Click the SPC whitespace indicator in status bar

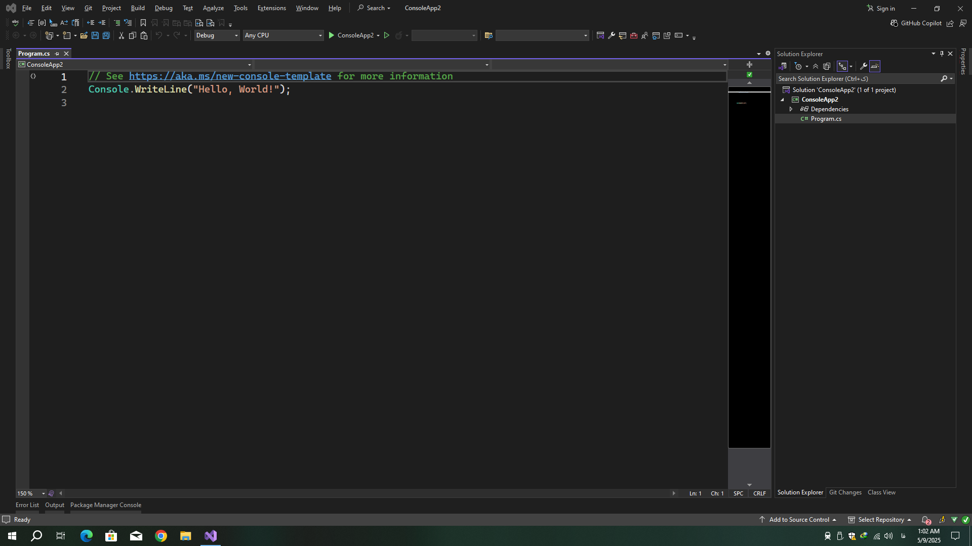[x=739, y=493]
